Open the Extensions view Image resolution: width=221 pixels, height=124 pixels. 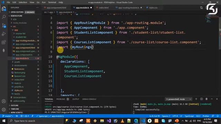[4, 42]
